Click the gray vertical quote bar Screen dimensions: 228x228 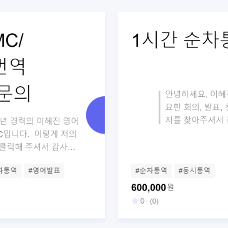point(159,107)
